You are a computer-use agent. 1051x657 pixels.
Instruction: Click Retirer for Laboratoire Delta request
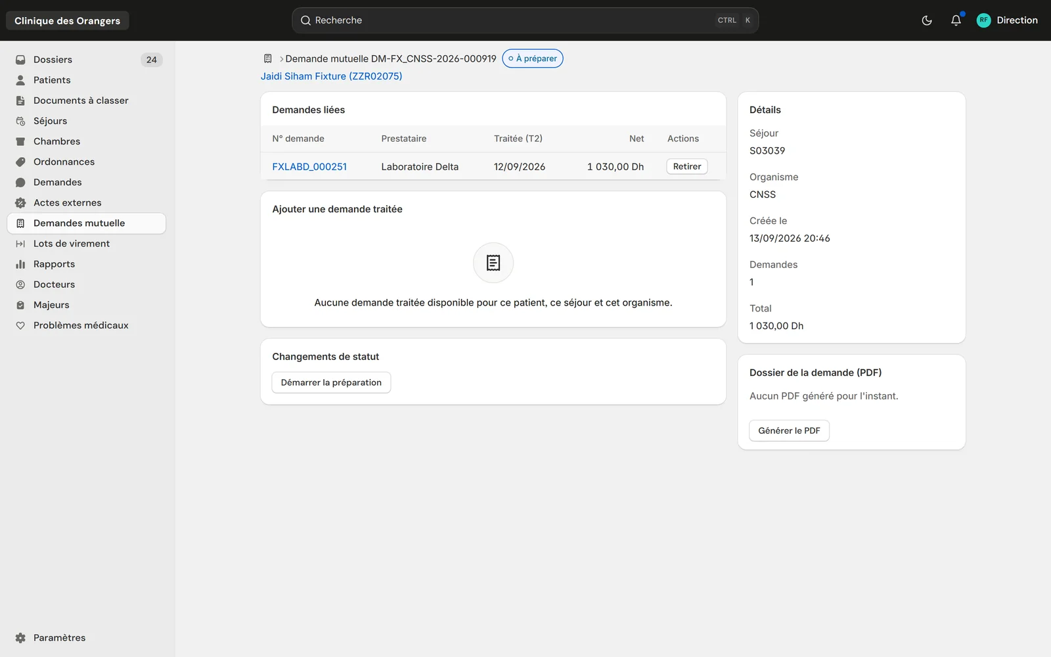[686, 166]
